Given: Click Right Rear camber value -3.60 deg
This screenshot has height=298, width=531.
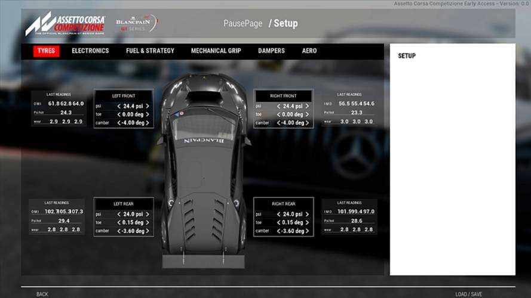Looking at the screenshot, I should coord(293,231).
